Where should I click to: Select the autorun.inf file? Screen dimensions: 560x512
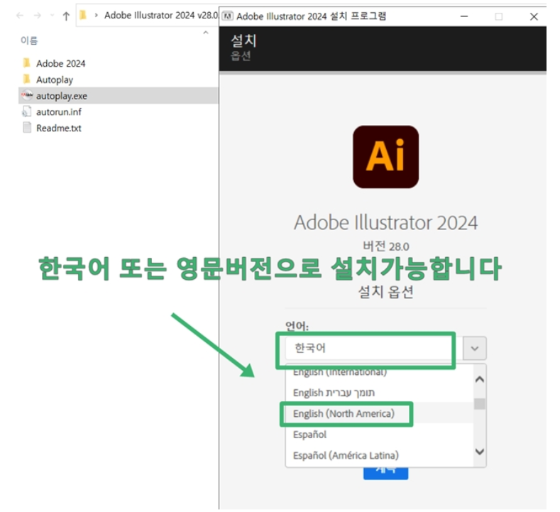pos(58,112)
